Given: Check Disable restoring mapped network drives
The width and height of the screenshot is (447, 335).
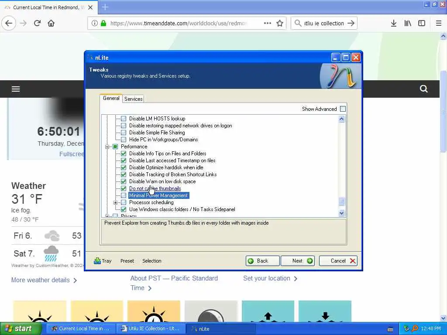Looking at the screenshot, I should (x=124, y=126).
